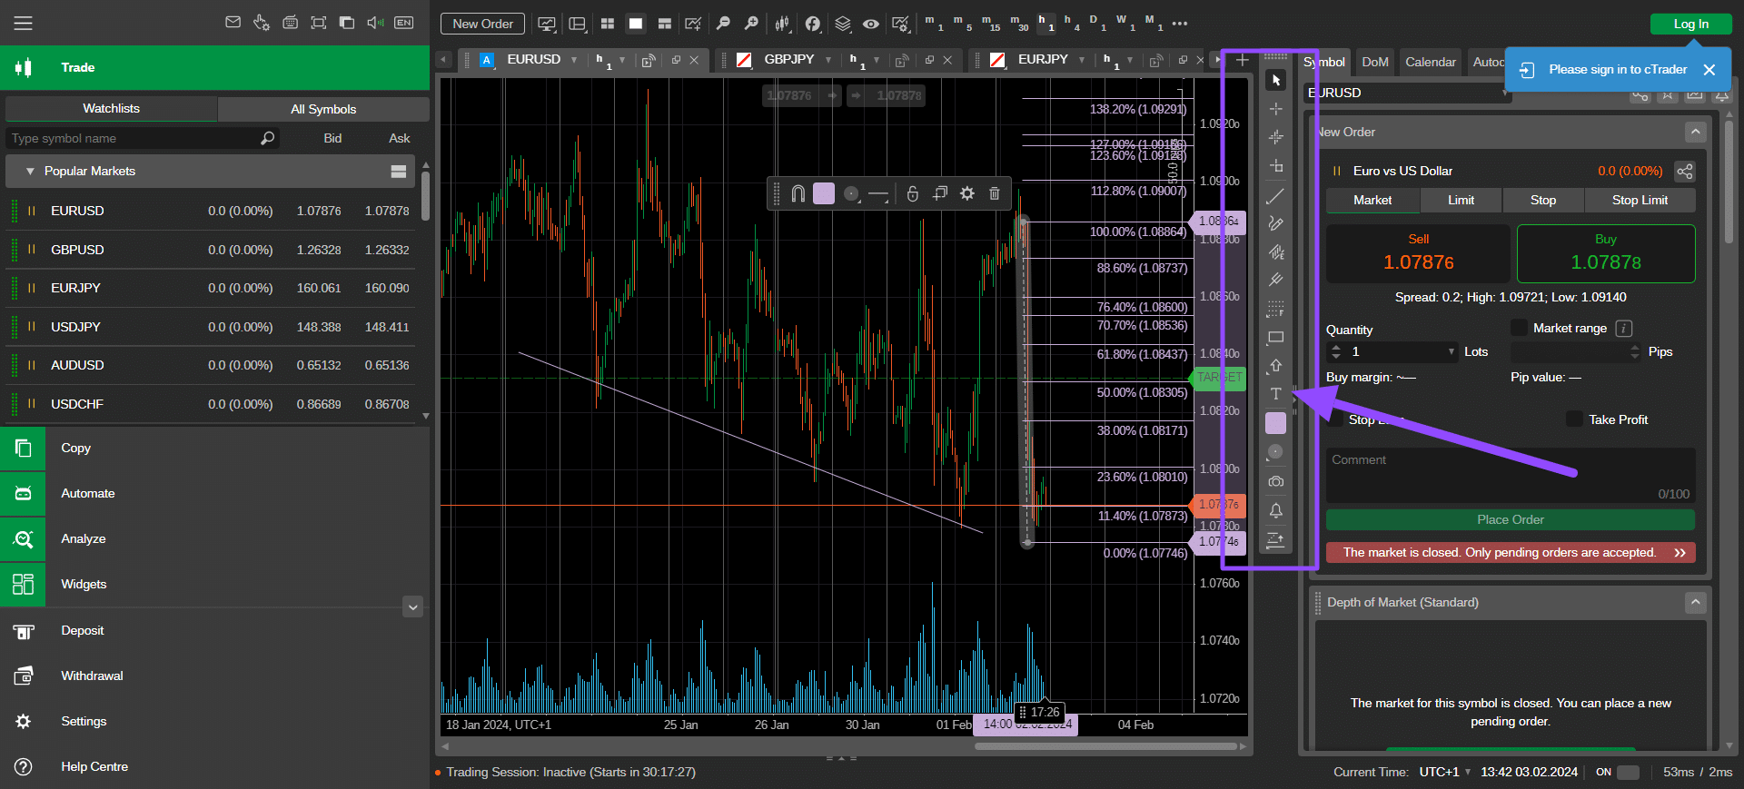Open Fibonacci object settings gear

[967, 193]
